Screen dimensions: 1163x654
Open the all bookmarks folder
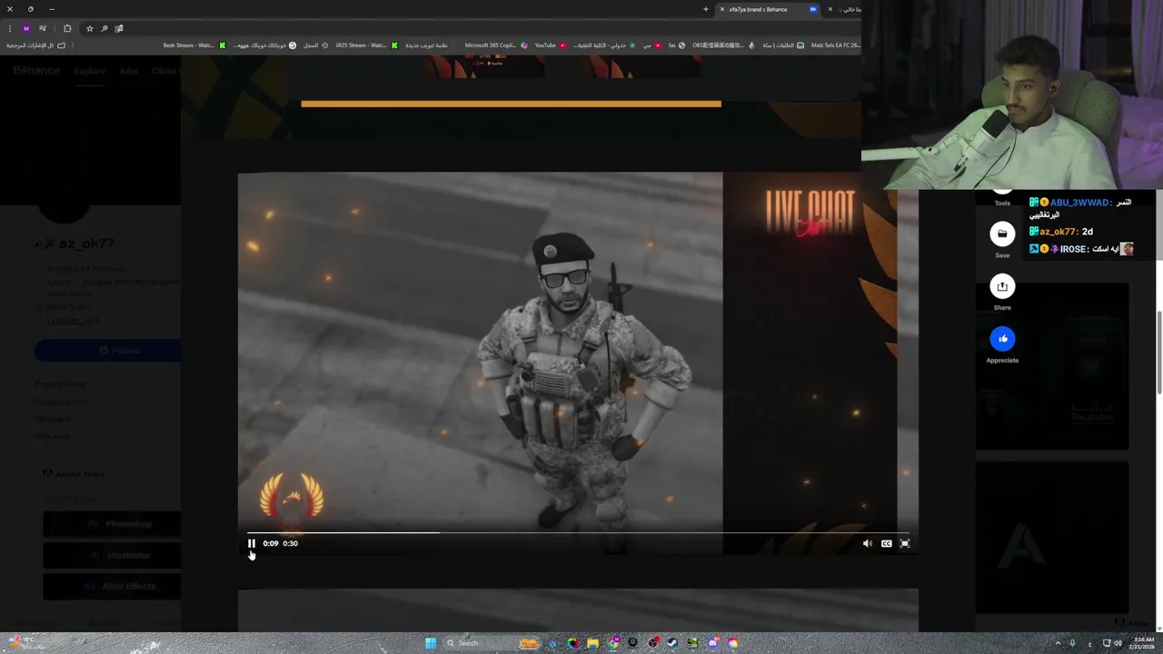click(35, 45)
